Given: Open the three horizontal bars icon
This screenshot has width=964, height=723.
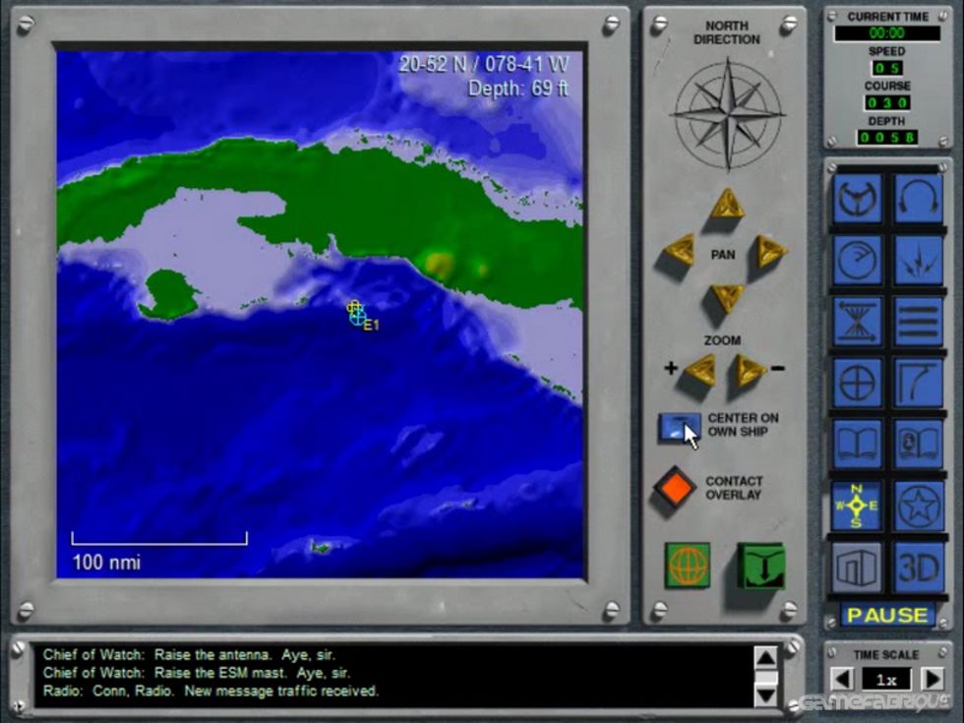Looking at the screenshot, I should [919, 321].
